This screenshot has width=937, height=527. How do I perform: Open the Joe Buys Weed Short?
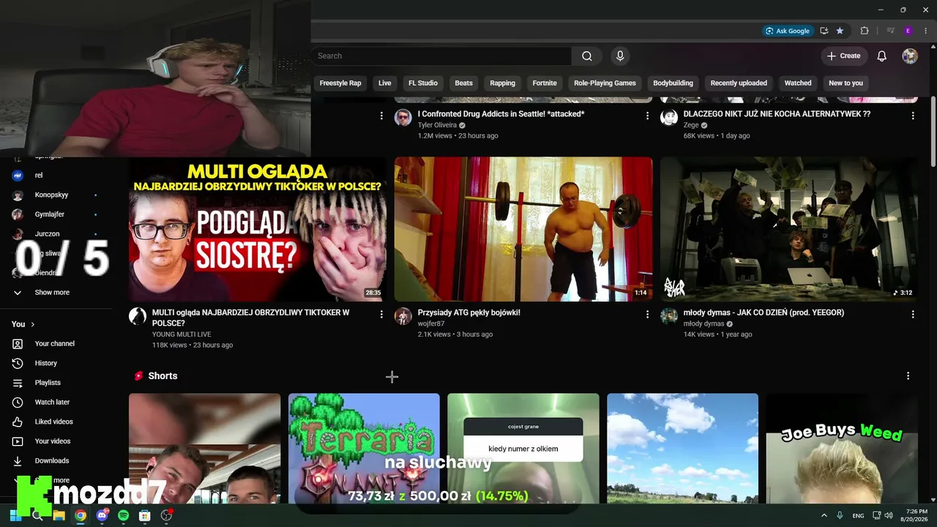point(842,448)
